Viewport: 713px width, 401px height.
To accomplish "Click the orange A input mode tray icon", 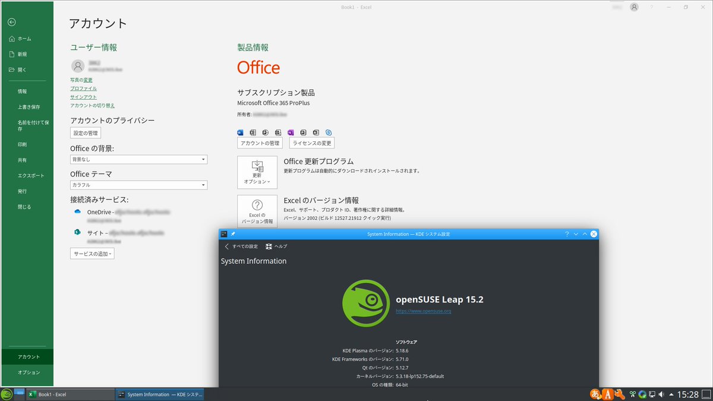I will pos(607,394).
